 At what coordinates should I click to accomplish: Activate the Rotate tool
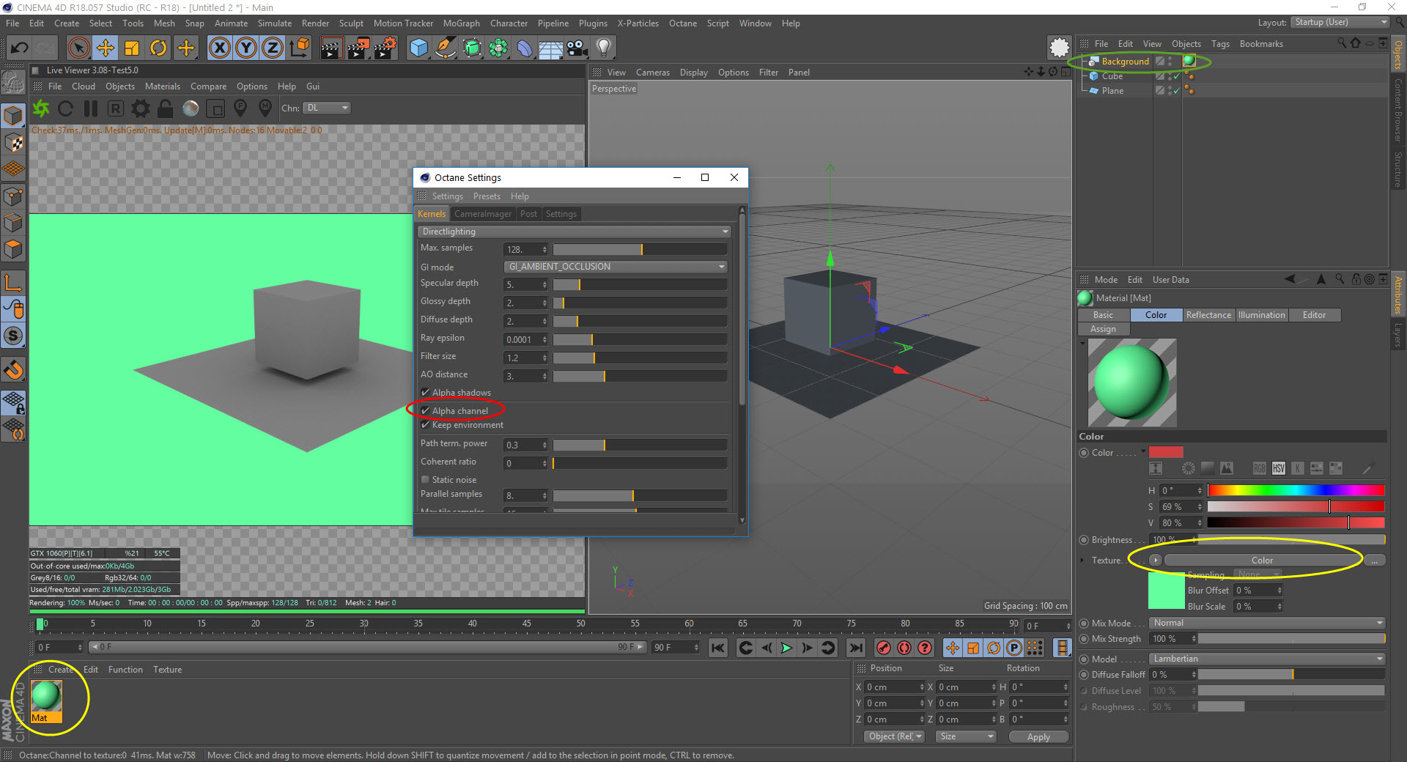[x=158, y=48]
